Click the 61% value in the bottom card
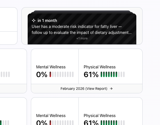 point(91,123)
